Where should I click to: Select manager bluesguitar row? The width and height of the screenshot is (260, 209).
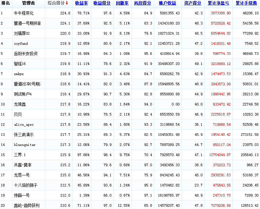[x=25, y=145]
